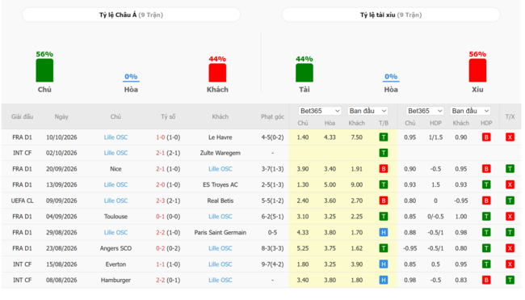The image size is (525, 300).
Task: Click the red B handicap badge in Le Havre row
Action: (x=486, y=137)
